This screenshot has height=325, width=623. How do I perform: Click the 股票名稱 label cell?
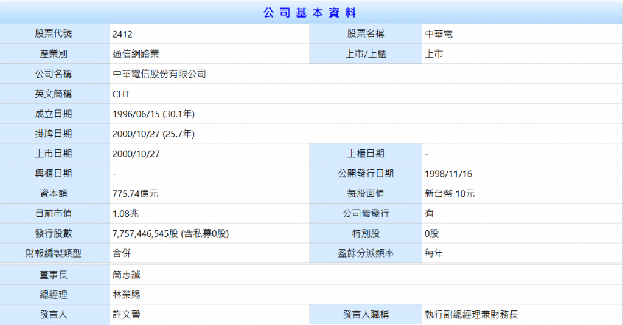click(x=366, y=34)
